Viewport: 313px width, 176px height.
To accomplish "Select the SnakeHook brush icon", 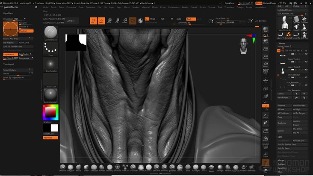I will pyautogui.click(x=117, y=167).
